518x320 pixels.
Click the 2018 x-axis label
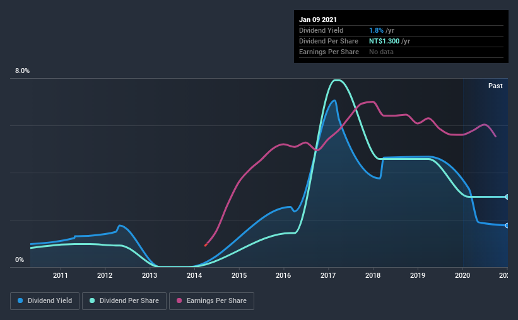[x=373, y=275]
